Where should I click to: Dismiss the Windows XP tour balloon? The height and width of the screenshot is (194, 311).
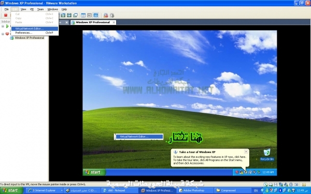pyautogui.click(x=246, y=152)
